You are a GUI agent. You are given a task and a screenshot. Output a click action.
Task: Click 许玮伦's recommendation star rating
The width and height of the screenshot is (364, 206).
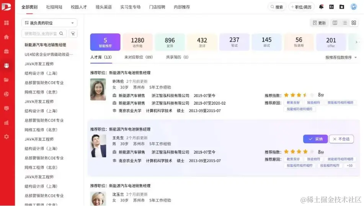coord(299,95)
